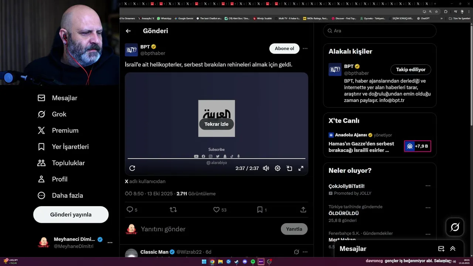The width and height of the screenshot is (473, 266).
Task: Click Tekrar izle to replay the video
Action: (x=217, y=124)
